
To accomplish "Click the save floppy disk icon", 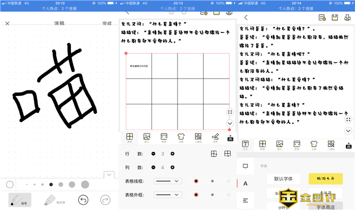I will click(x=335, y=17).
